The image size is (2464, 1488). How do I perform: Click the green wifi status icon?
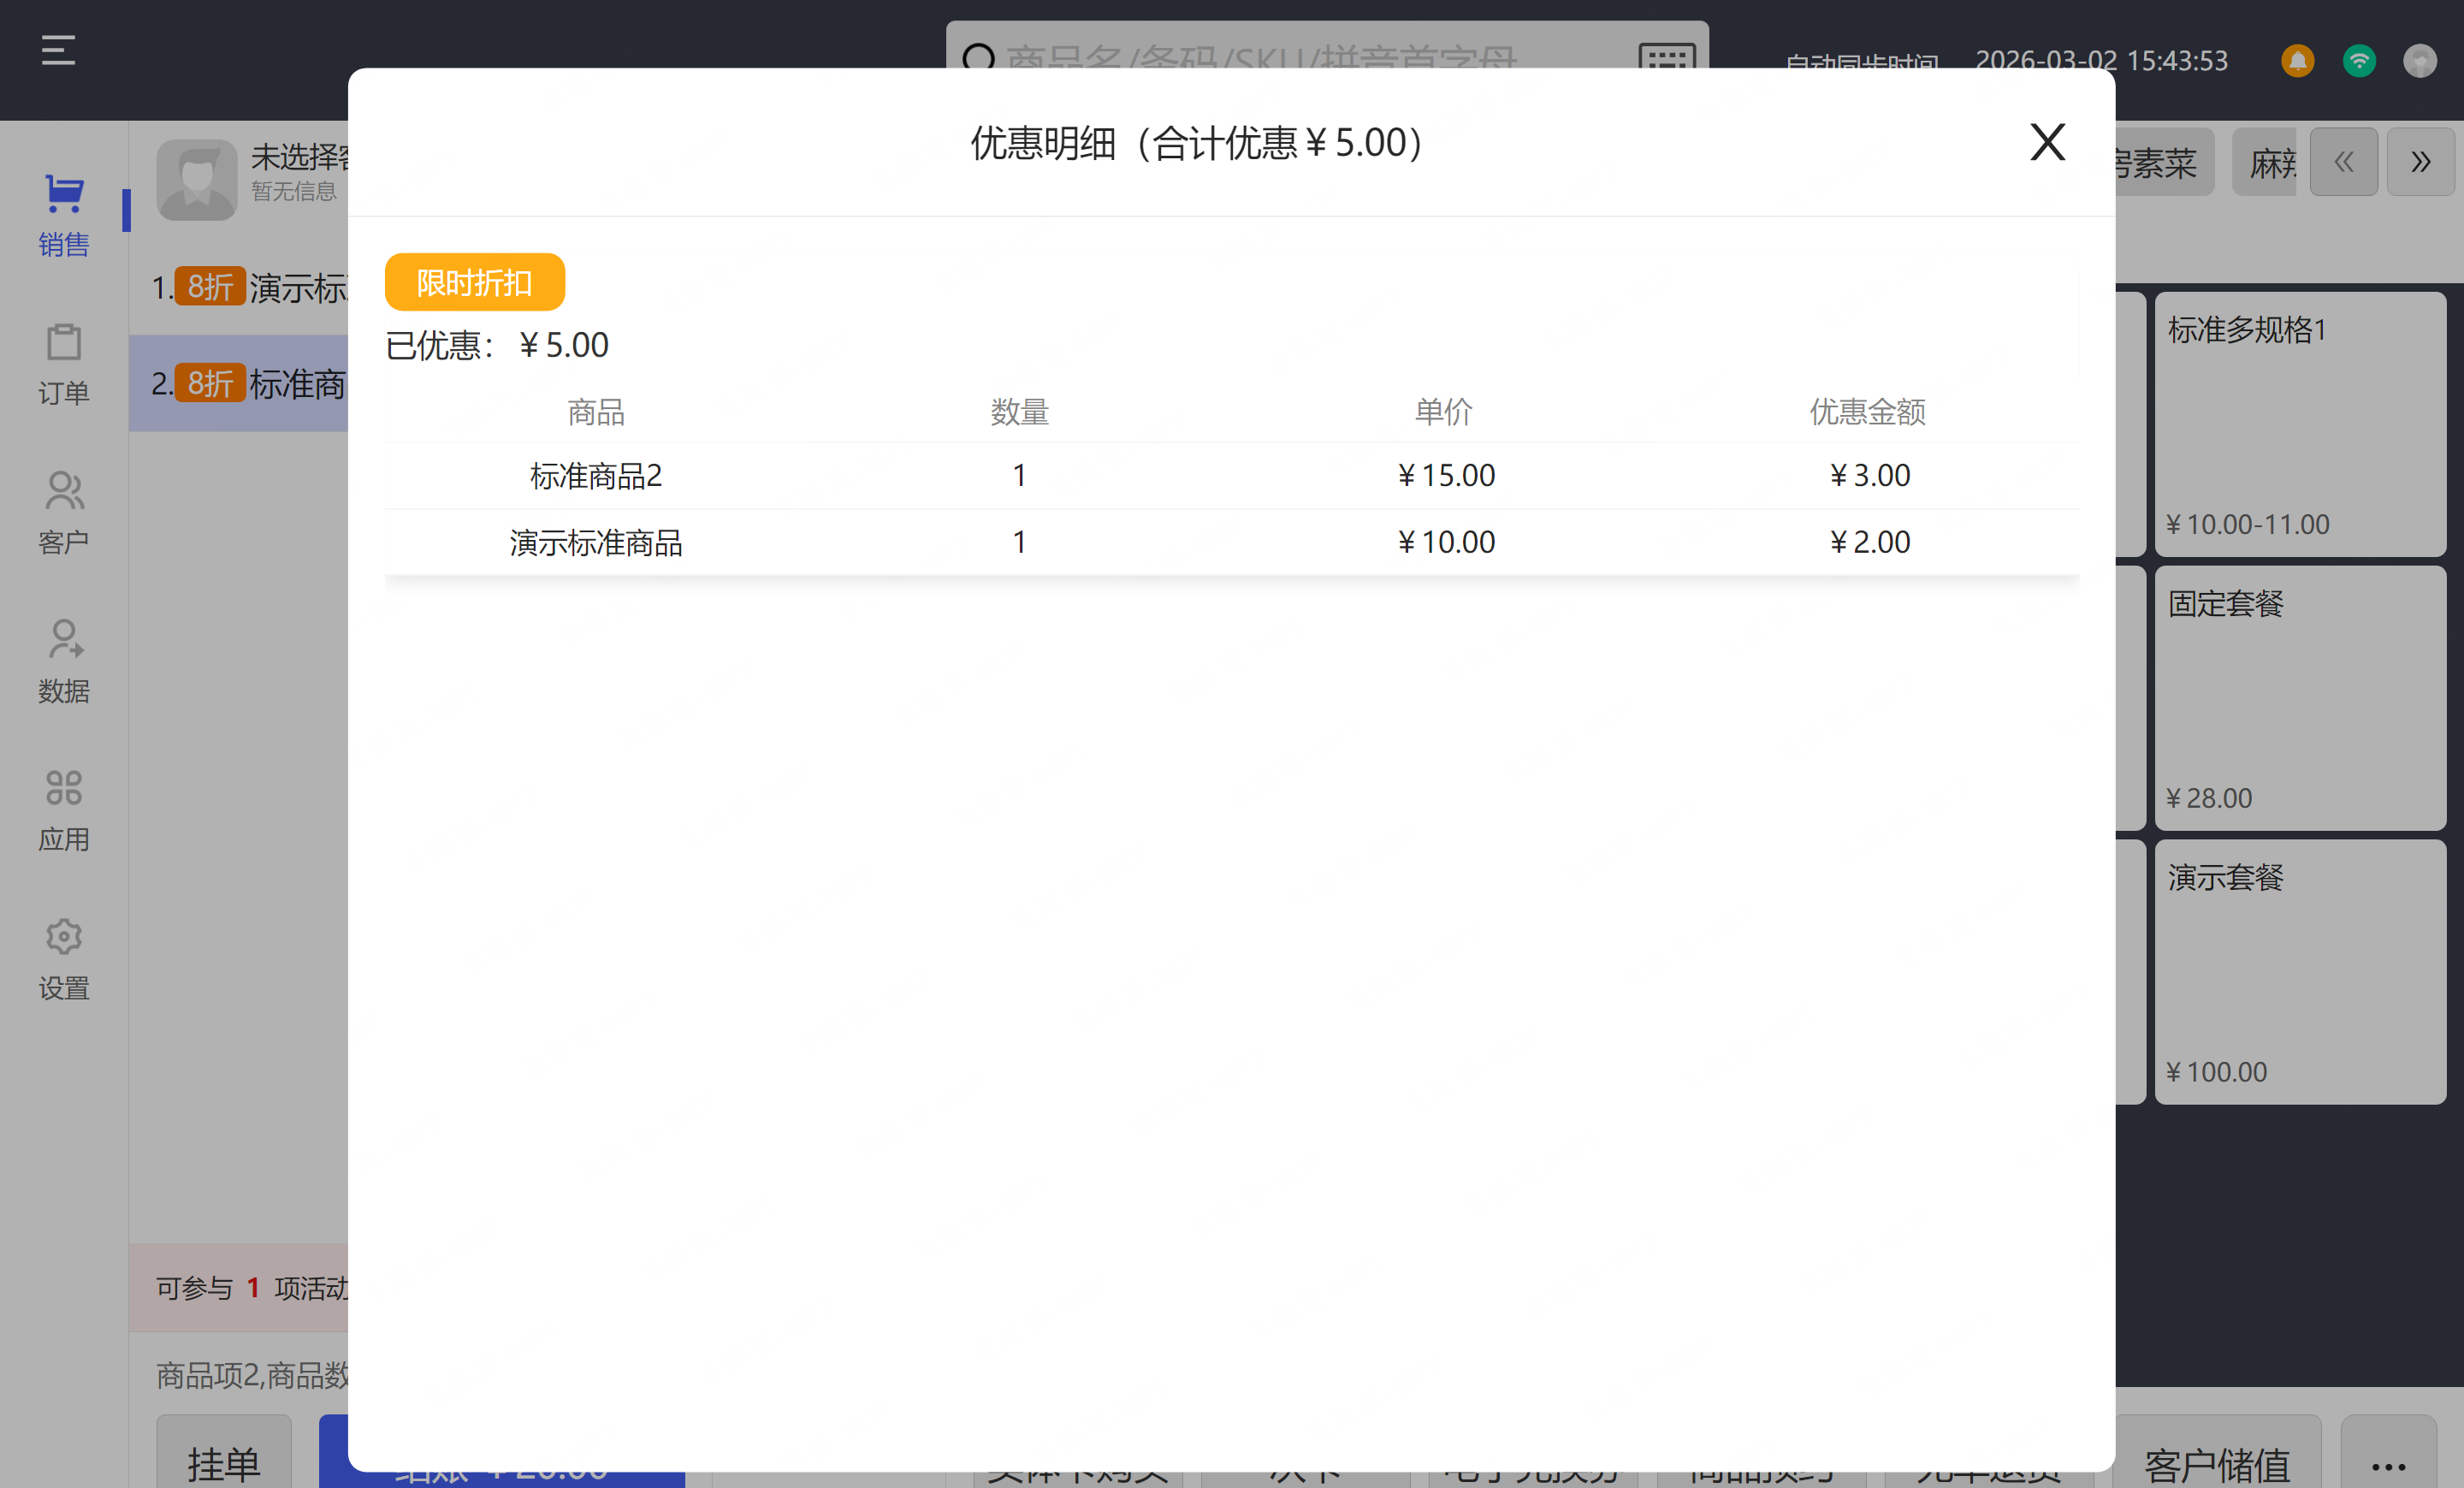pos(2358,61)
